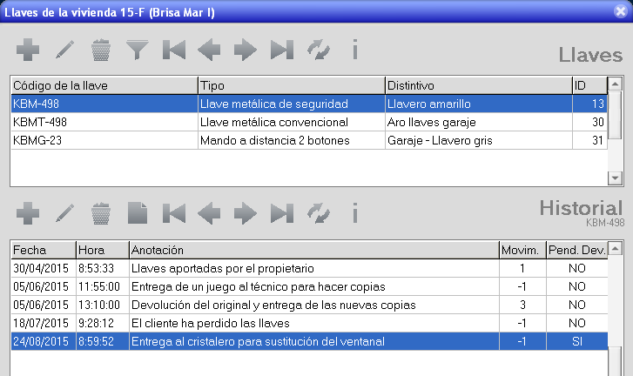
Task: Edit Historial entry with pencil icon
Action: (64, 213)
